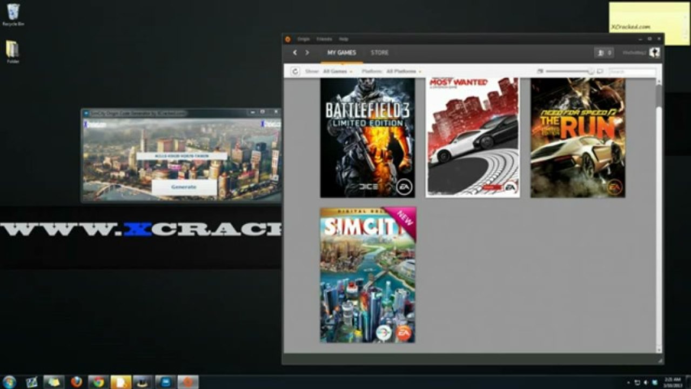The width and height of the screenshot is (691, 389).
Task: Open the friends count button in Origin
Action: (x=604, y=52)
